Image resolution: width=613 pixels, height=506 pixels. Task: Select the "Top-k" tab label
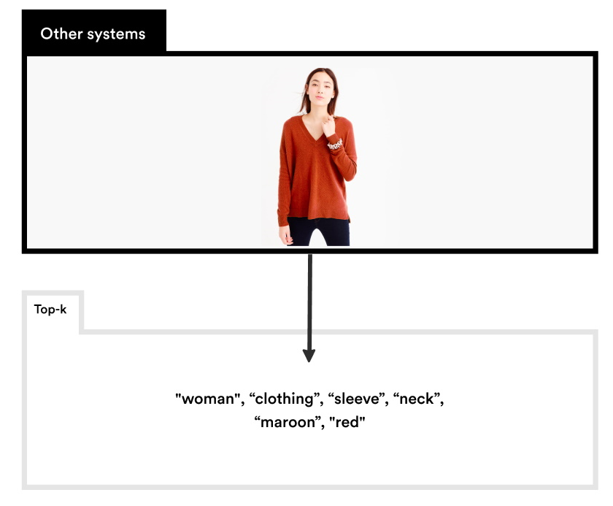point(50,310)
